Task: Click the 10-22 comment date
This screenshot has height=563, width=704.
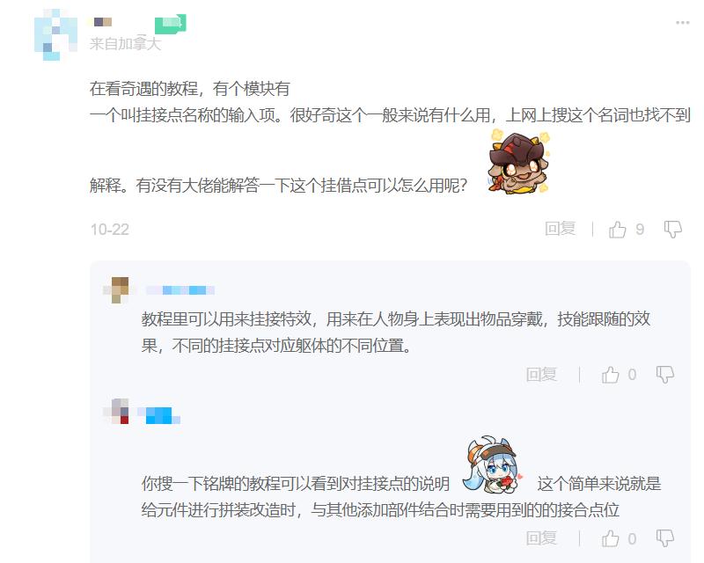Action: tap(109, 230)
